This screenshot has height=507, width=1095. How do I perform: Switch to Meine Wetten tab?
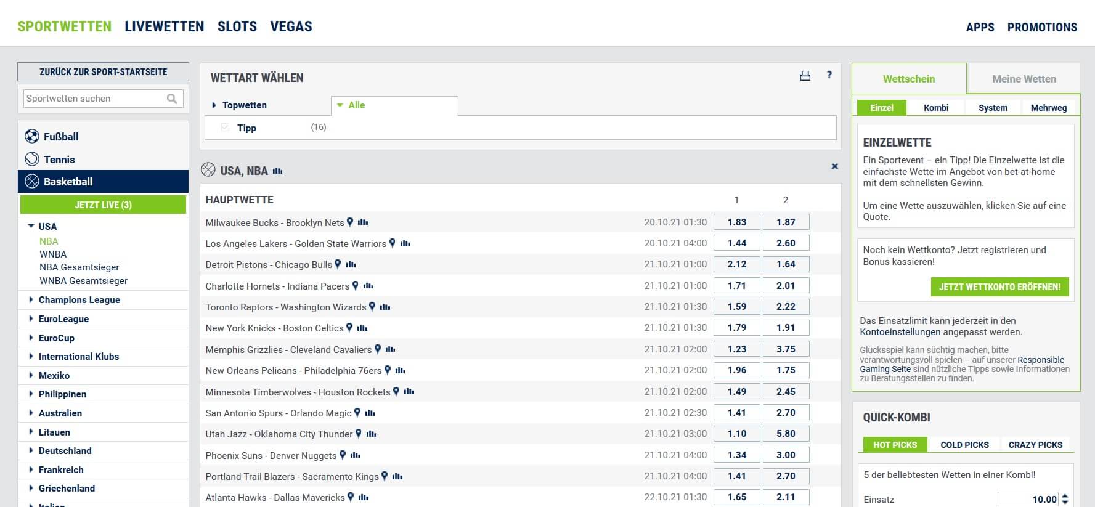point(1024,79)
